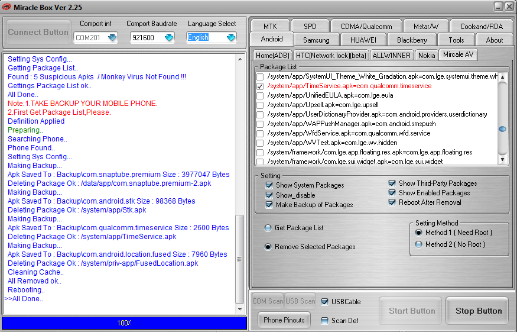Check the WfdService.apk checkbox
Image resolution: width=517 pixels, height=332 pixels.
click(x=260, y=134)
